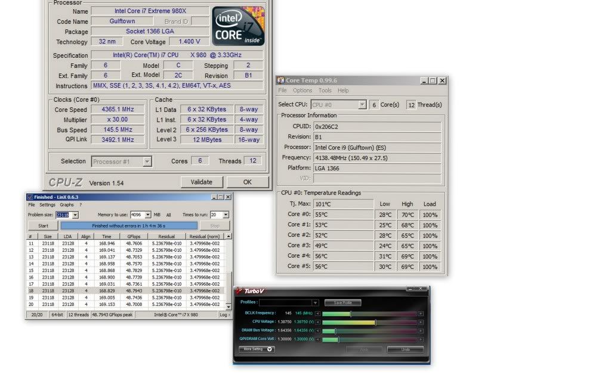Click the Tj. Max '101°C' value
This screenshot has height=381, width=611.
343,204
